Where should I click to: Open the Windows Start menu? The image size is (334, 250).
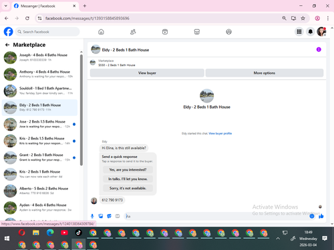(x=7, y=239)
